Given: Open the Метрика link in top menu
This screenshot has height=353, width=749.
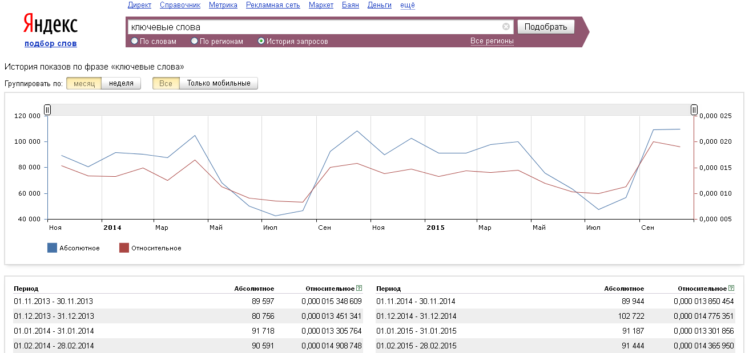Looking at the screenshot, I should coord(223,5).
